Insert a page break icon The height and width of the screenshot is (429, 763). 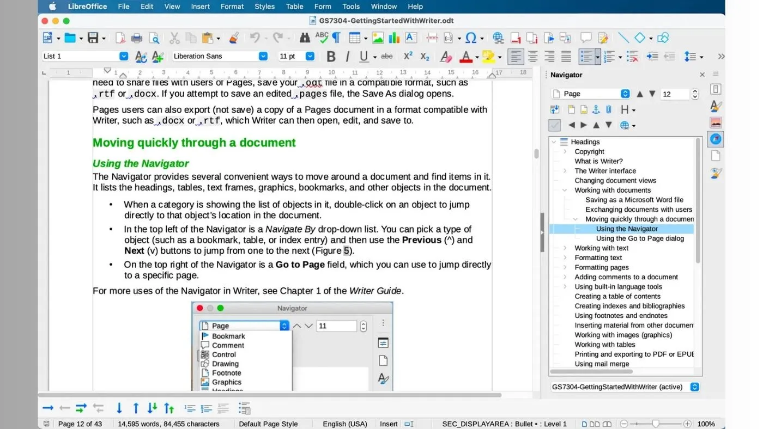432,38
